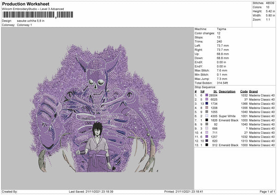Click the navy swatch in stop 3
The image size is (277, 195).
point(207,103)
